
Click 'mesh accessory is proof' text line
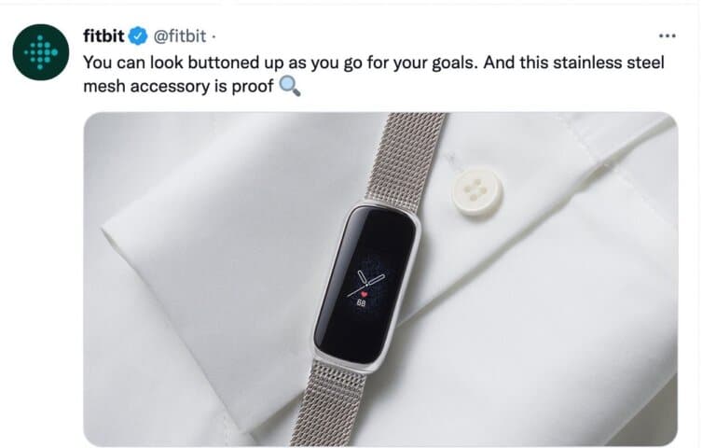coord(178,86)
